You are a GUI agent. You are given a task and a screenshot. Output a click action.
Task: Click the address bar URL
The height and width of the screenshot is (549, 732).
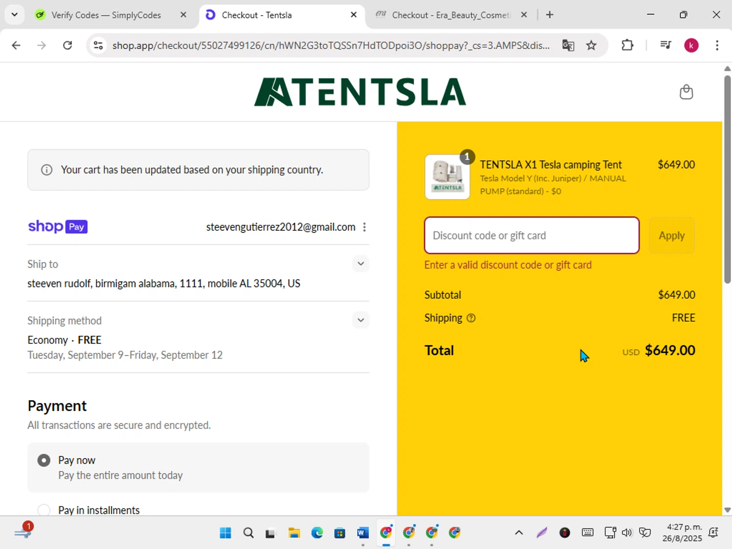(x=331, y=45)
